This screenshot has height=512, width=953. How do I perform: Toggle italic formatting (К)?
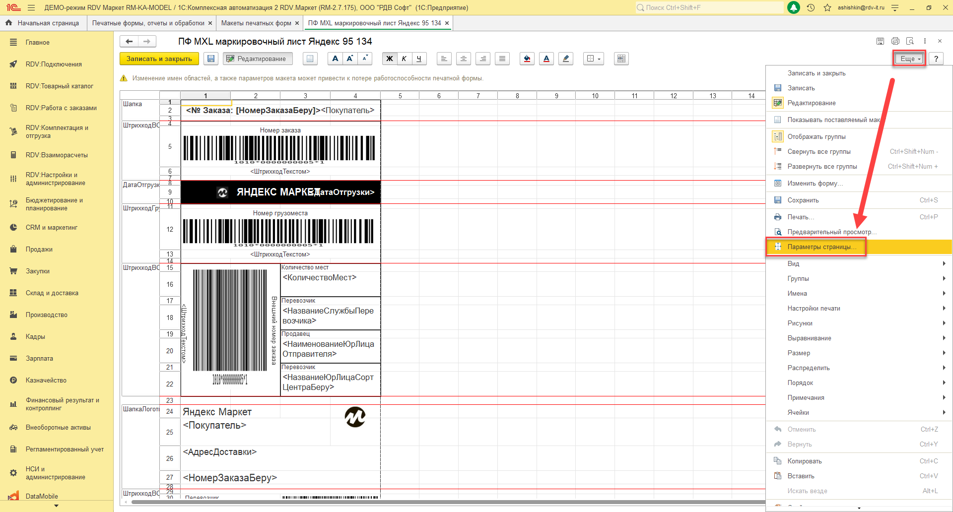(x=404, y=59)
